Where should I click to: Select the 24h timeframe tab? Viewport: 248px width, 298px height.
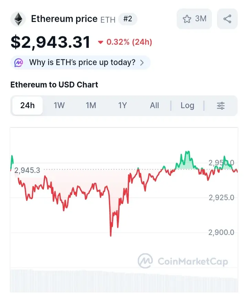coord(28,106)
